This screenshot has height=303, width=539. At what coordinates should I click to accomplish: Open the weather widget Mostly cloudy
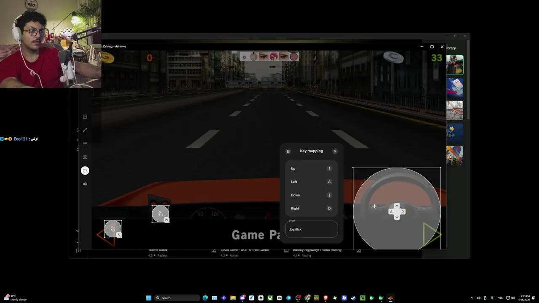tap(16, 298)
